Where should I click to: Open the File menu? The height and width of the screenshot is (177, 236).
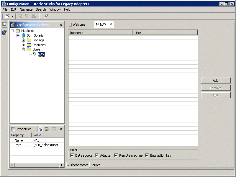point(5,9)
